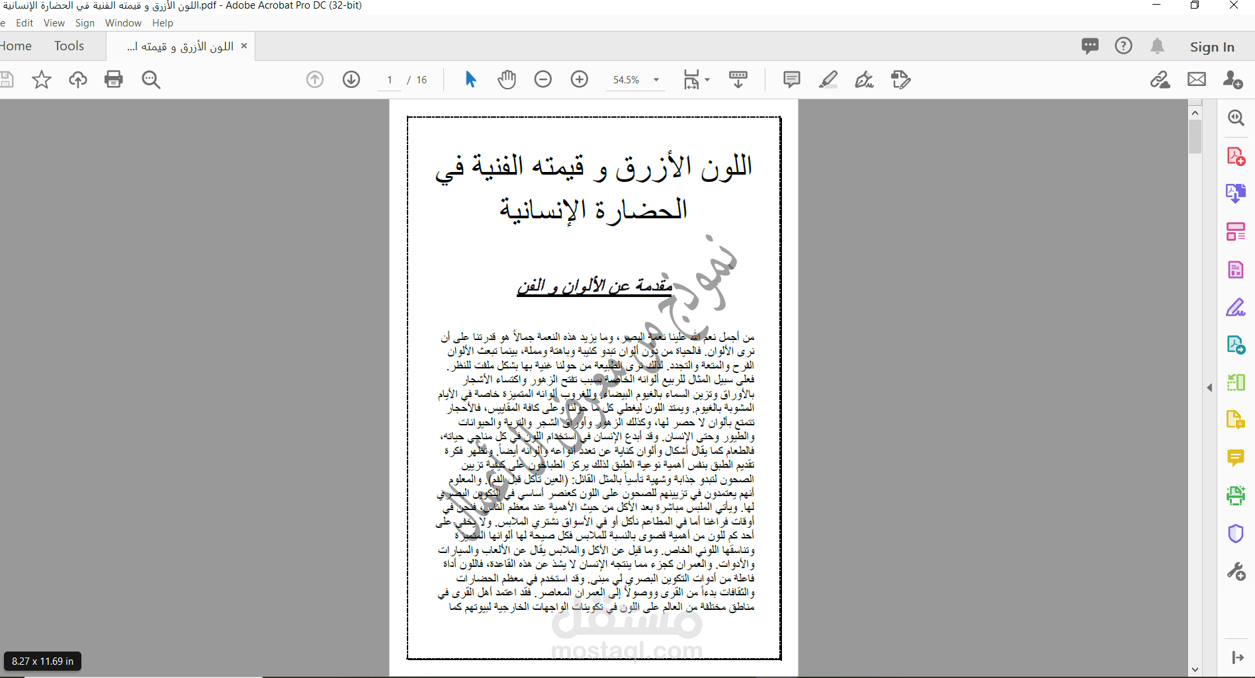Screen dimensions: 1255x678
Task: Open the pink document tool in side panel
Action: (1236, 269)
